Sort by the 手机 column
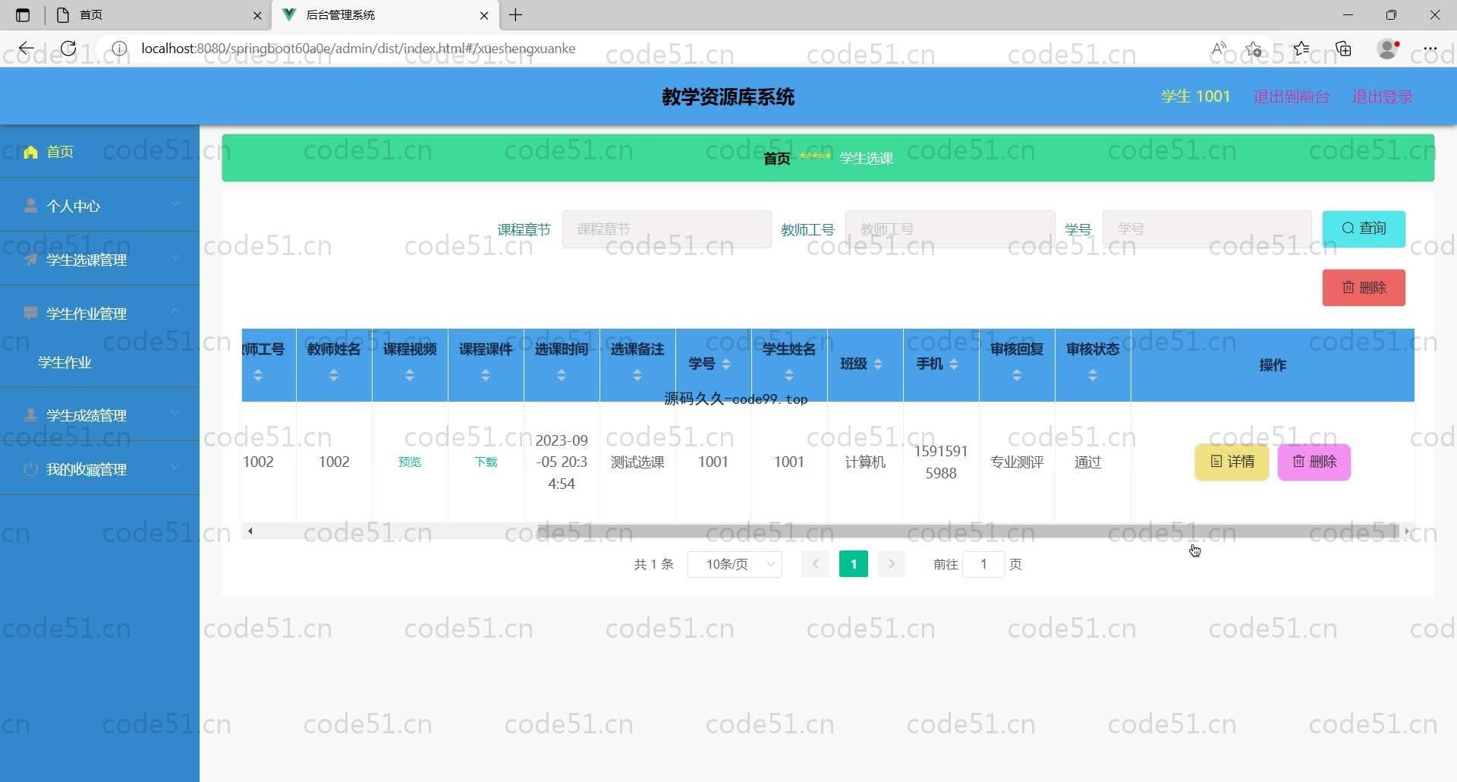1457x782 pixels. click(x=954, y=364)
